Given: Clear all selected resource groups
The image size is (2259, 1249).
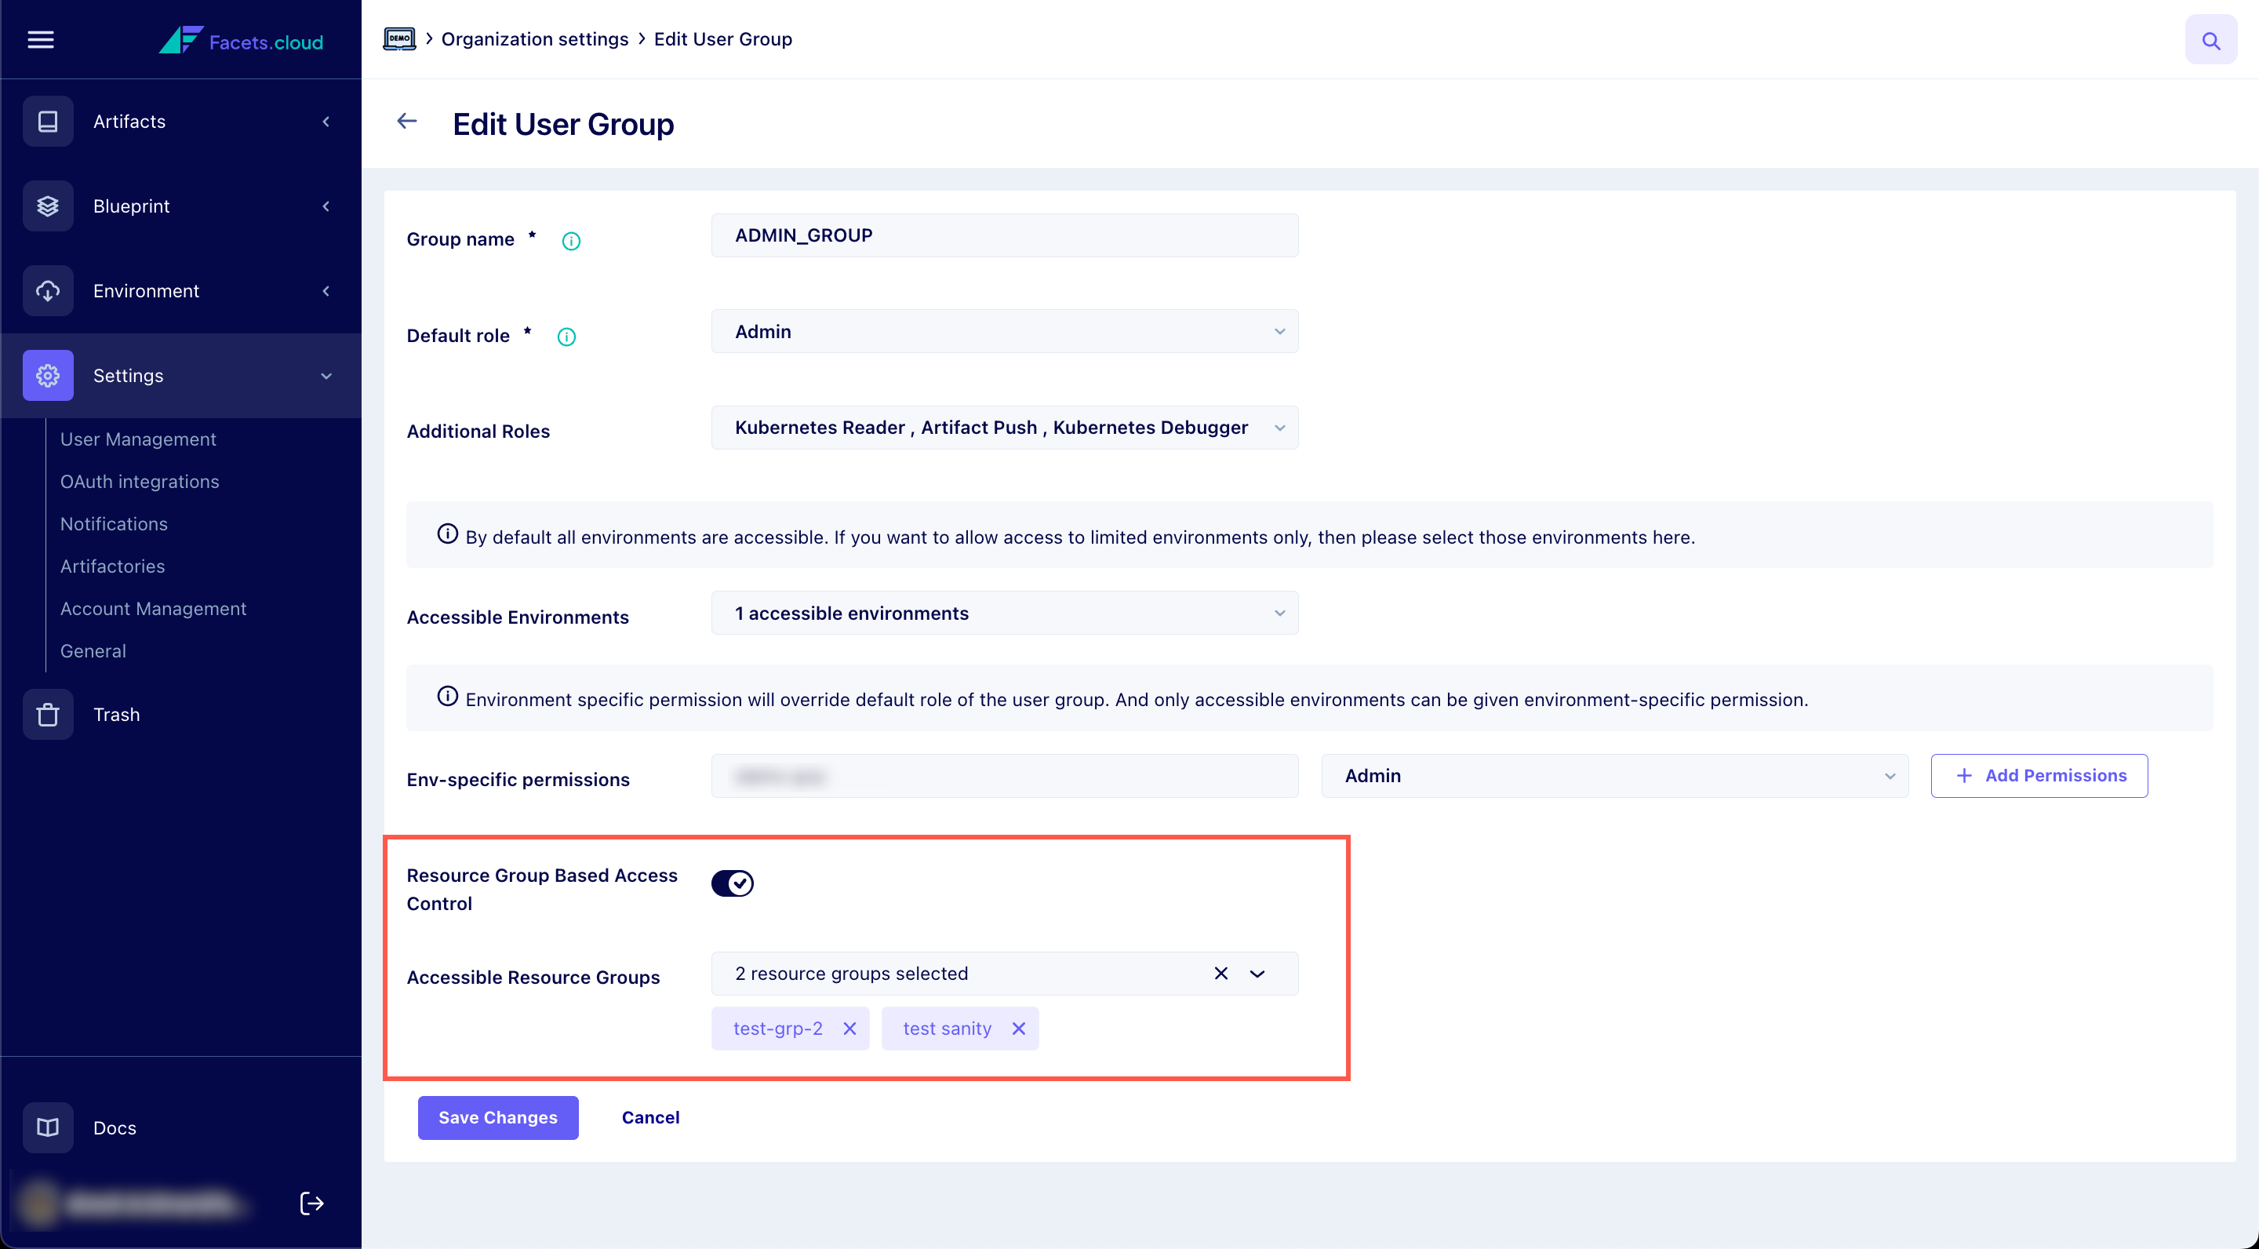Looking at the screenshot, I should pos(1220,973).
